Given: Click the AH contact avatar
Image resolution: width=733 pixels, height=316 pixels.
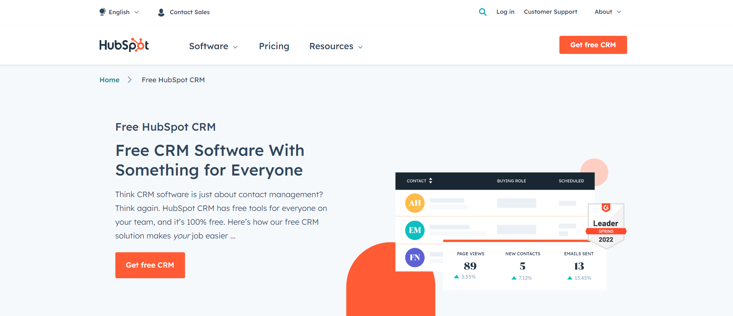Looking at the screenshot, I should point(415,203).
